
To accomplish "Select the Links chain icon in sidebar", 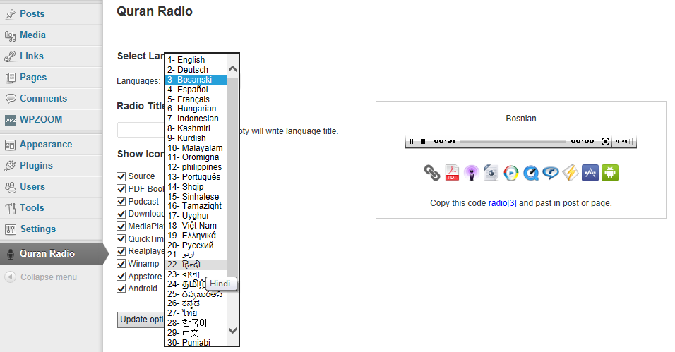I will 11,56.
